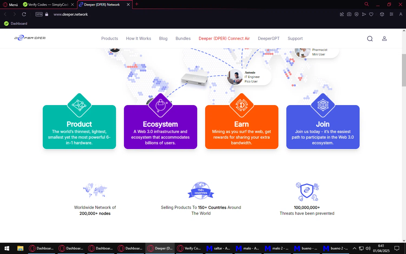Toggle the VPN badge in address bar
406x254 pixels.
(x=39, y=14)
